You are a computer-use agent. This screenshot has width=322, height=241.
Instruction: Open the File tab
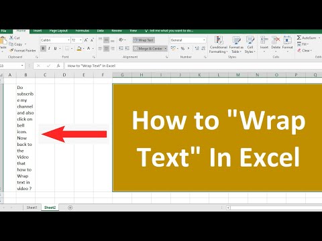tap(3, 31)
